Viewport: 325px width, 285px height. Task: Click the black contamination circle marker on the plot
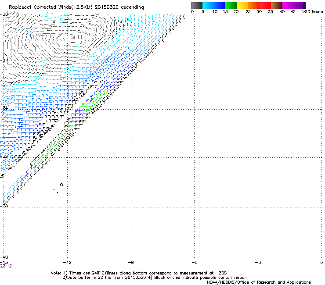coord(61,185)
